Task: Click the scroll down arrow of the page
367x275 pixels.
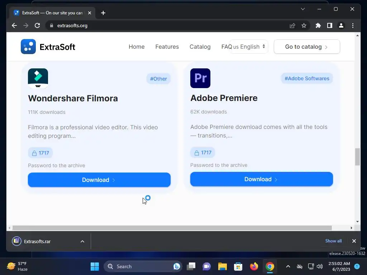Action: 357,221
